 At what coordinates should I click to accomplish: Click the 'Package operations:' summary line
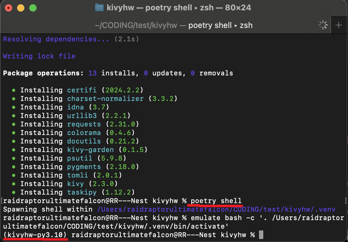coord(118,73)
